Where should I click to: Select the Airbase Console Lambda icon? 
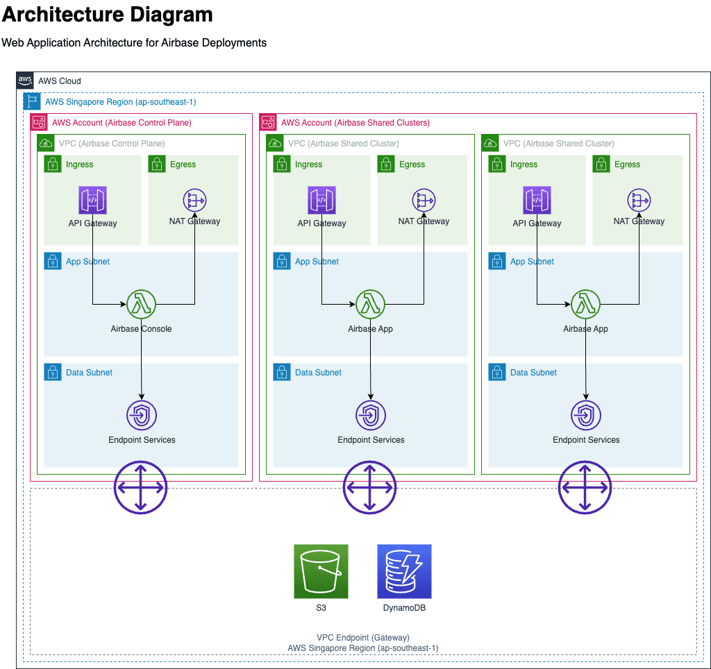pos(141,304)
